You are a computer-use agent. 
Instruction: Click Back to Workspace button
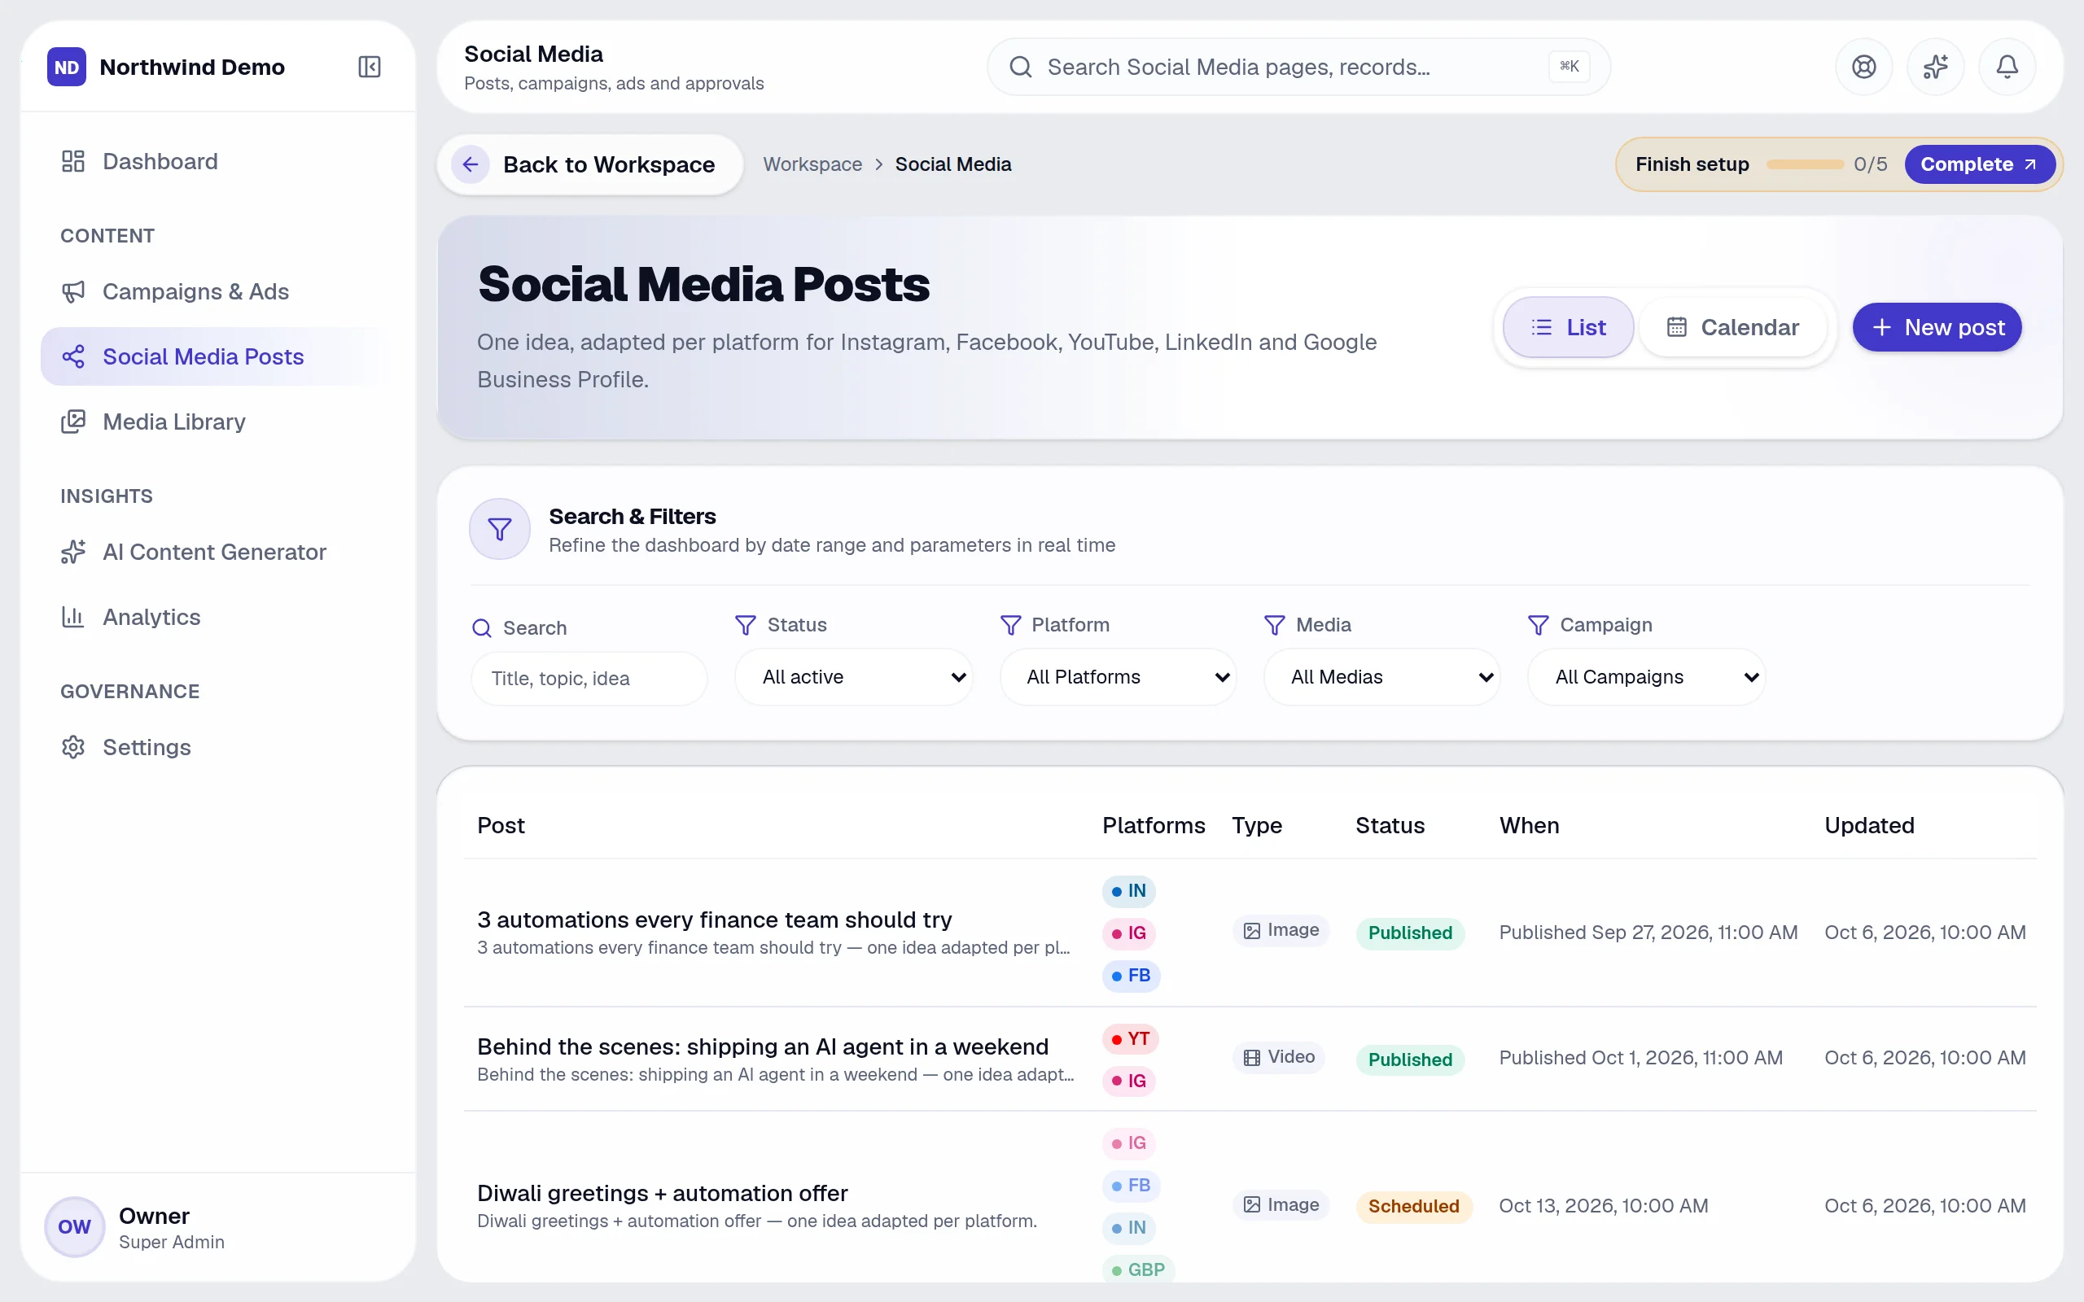(x=590, y=164)
